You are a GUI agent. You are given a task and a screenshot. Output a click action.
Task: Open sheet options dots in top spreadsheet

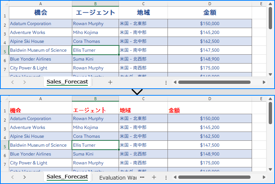point(166,83)
